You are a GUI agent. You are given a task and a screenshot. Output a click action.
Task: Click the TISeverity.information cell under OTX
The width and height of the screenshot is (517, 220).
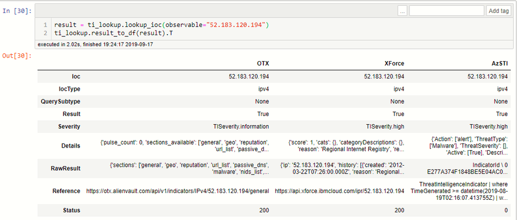point(241,127)
